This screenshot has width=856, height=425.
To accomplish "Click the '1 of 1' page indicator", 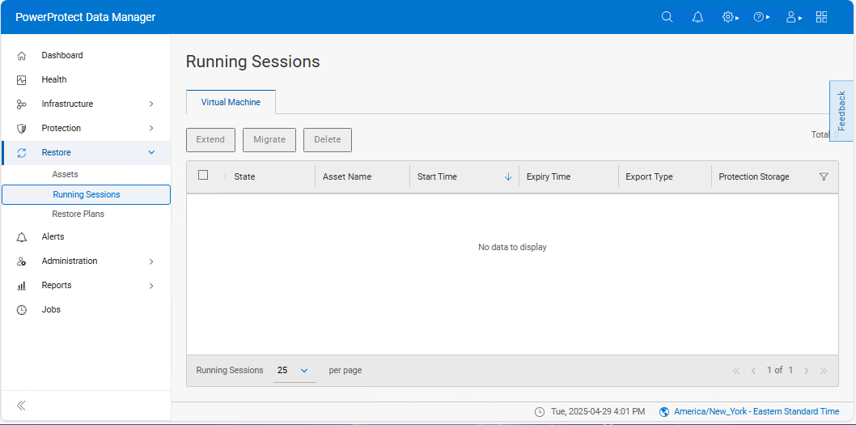I will coord(780,371).
